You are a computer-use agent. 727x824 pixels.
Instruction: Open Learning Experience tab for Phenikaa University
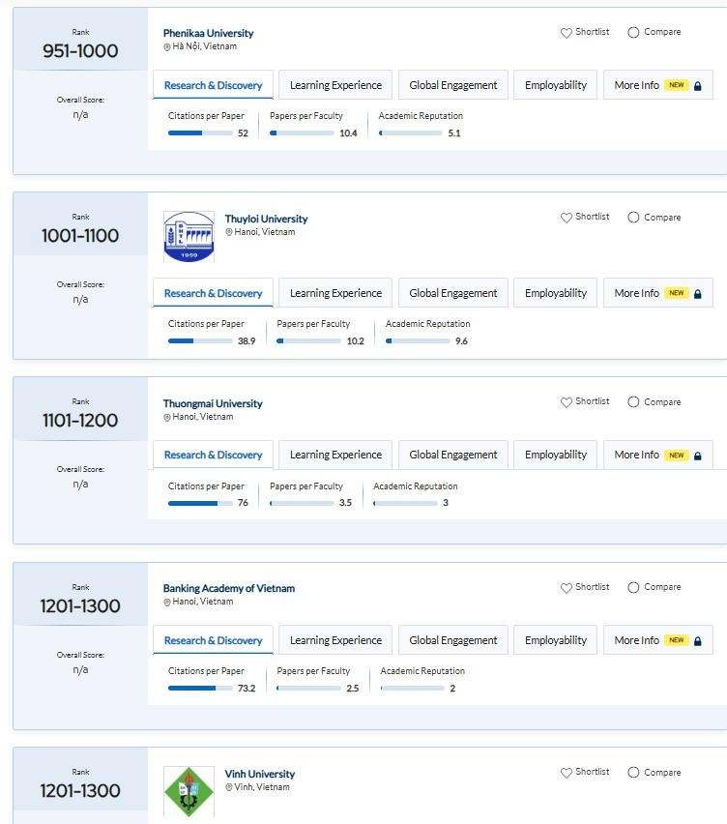click(x=335, y=85)
